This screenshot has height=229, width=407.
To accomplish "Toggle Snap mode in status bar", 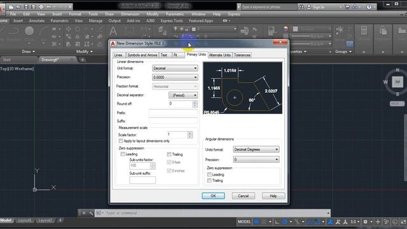I will click(x=264, y=222).
